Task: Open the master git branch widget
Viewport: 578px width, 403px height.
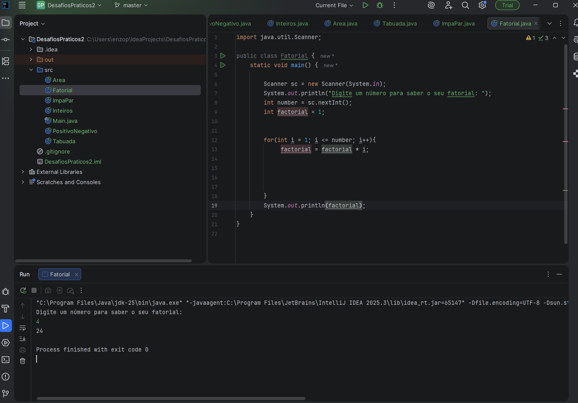Action: pyautogui.click(x=131, y=5)
